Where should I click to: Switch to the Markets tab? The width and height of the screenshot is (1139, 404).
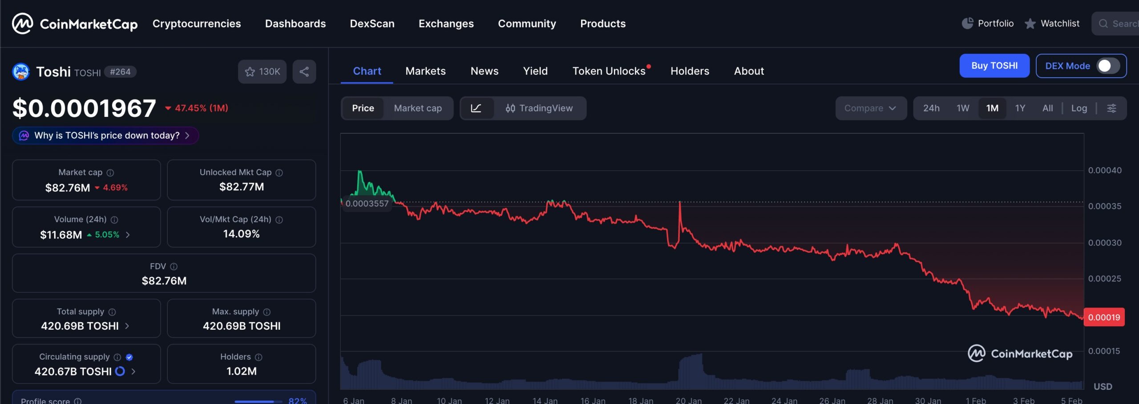[x=425, y=71]
